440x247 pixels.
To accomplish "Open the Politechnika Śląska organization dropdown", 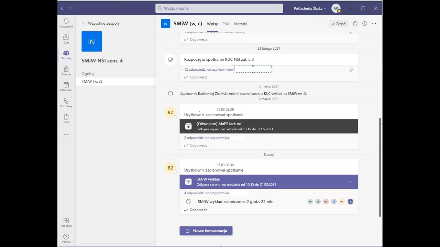I will tap(310, 8).
